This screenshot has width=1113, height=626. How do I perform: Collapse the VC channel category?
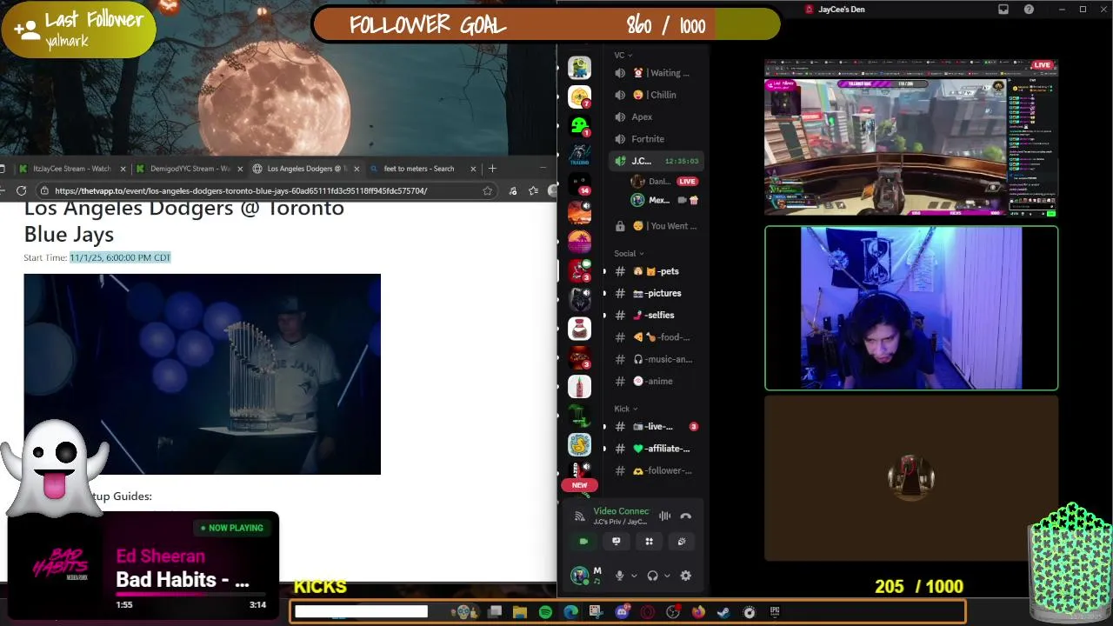[x=623, y=55]
